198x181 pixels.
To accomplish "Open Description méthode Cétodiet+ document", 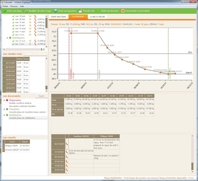I will tap(23, 106).
